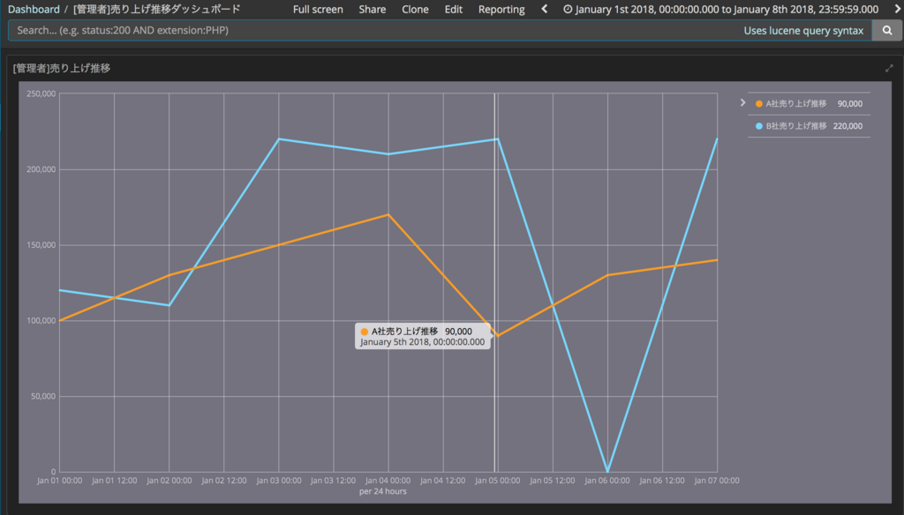Viewport: 904px width, 515px height.
Task: Click the B社 point at Jan 03 00:00
Action: [x=279, y=138]
